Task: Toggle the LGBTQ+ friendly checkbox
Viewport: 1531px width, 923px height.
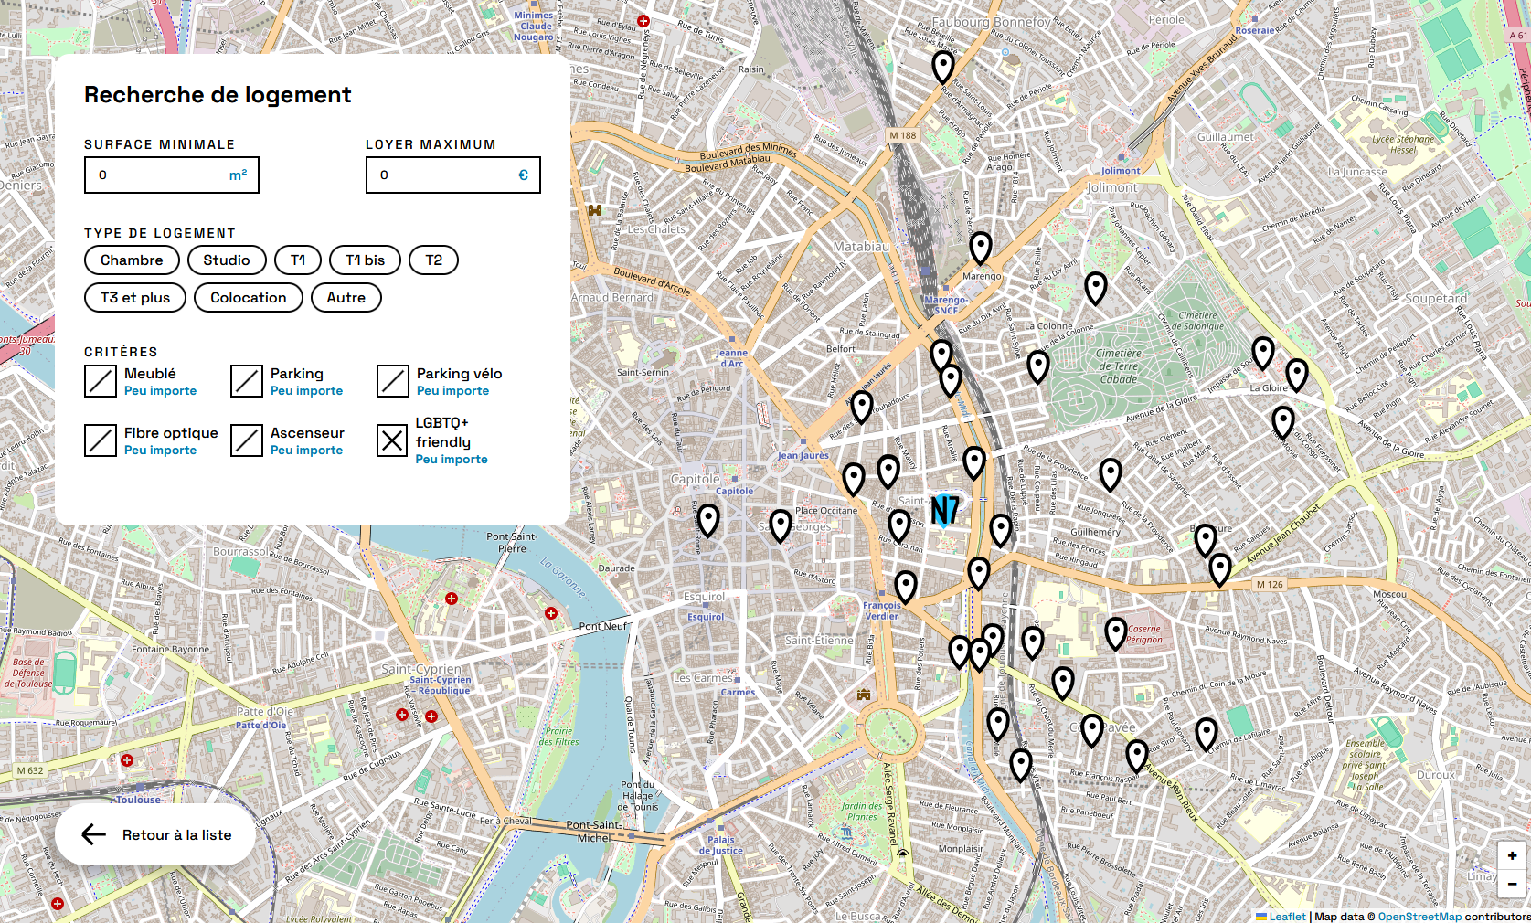Action: point(393,440)
